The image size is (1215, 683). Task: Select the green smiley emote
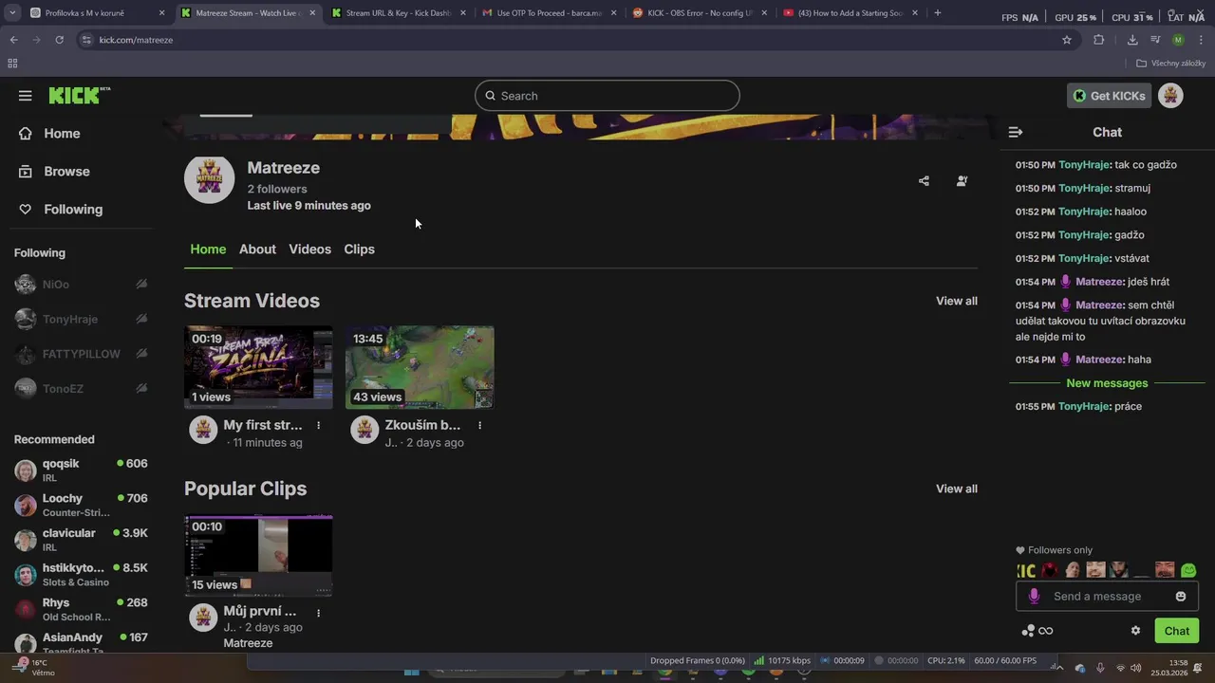(x=1188, y=570)
